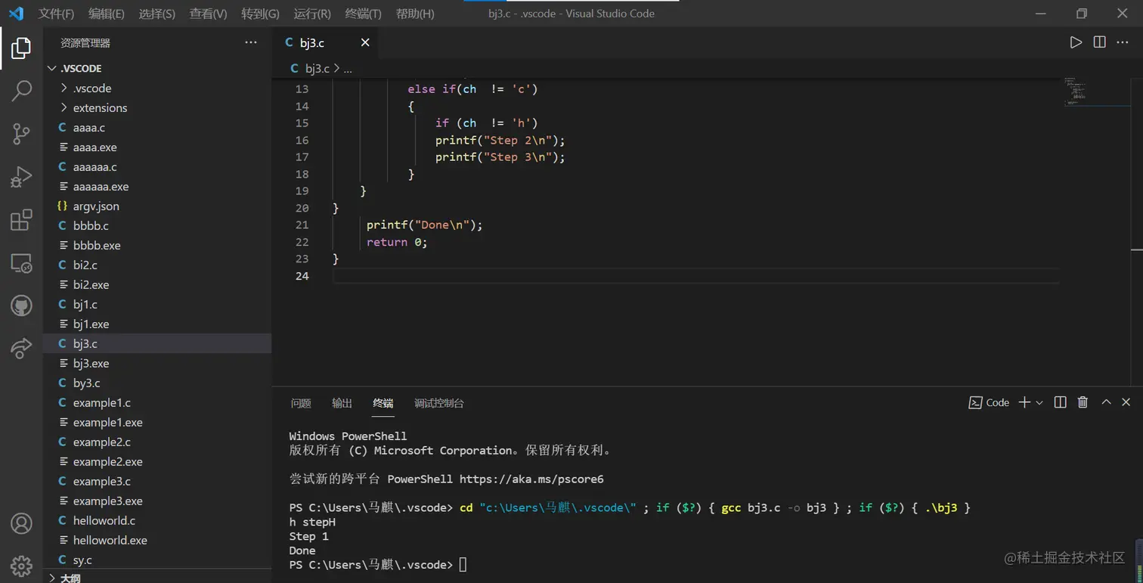The height and width of the screenshot is (583, 1143).
Task: Open the Extensions icon
Action: pyautogui.click(x=20, y=219)
